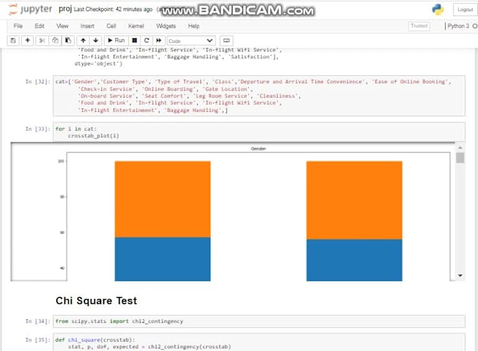The image size is (478, 351).
Task: Move selected cell up arrow
Action: [x=83, y=40]
